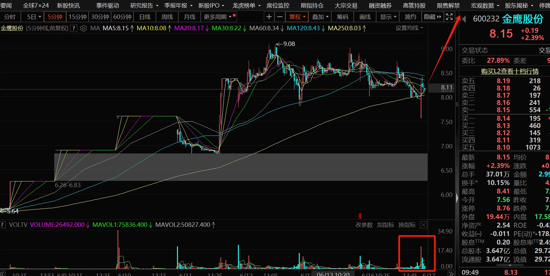Jump timeline to start double-left arrow
This screenshot has width=550, height=276.
click(x=3, y=274)
